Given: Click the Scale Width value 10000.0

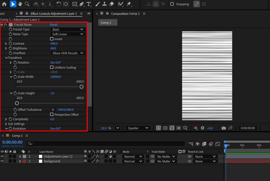Looking at the screenshot, I should pyautogui.click(x=56, y=77).
